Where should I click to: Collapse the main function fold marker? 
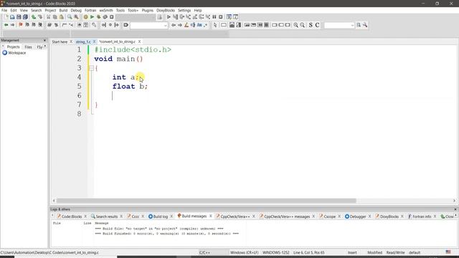[x=91, y=68]
